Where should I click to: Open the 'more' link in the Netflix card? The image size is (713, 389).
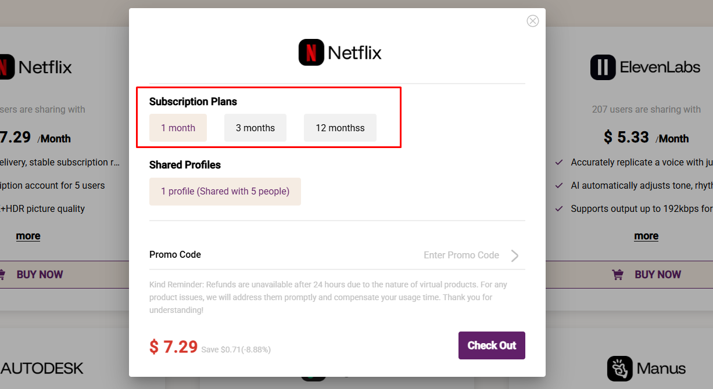[28, 236]
